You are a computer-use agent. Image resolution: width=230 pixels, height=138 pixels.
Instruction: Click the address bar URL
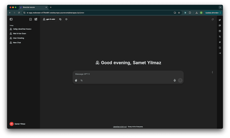(56, 13)
